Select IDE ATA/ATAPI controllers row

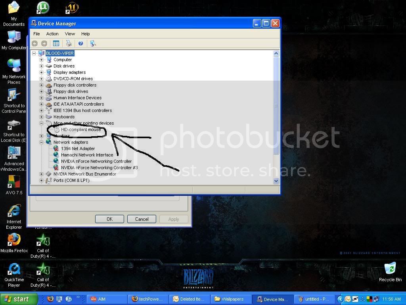point(79,104)
